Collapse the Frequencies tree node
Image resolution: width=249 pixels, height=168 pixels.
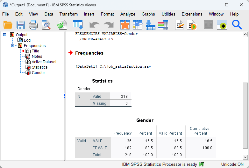pyautogui.click(x=12, y=46)
